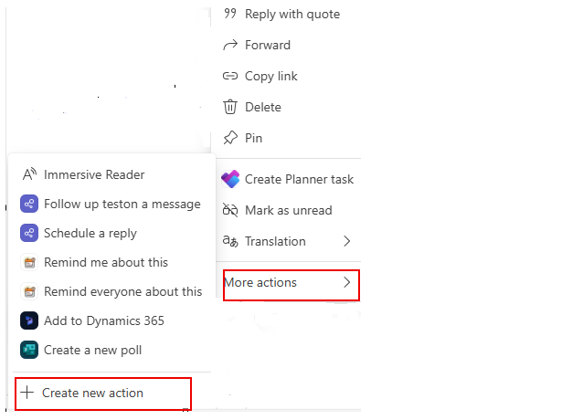Open the More actions menu entry

[291, 285]
